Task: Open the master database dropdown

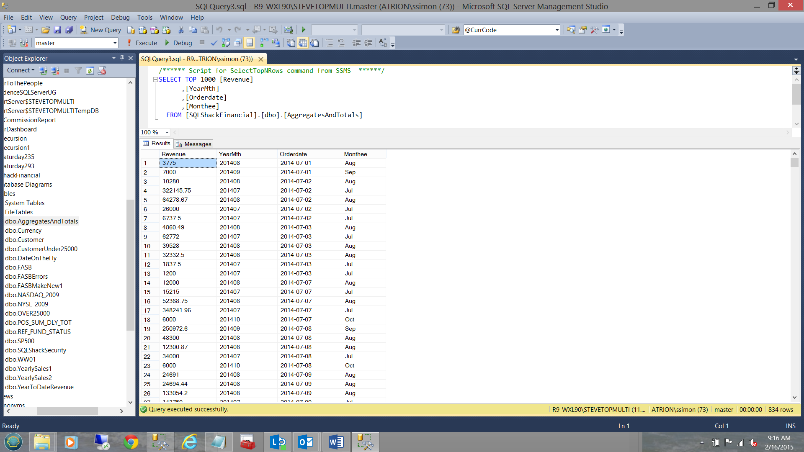Action: (x=115, y=43)
